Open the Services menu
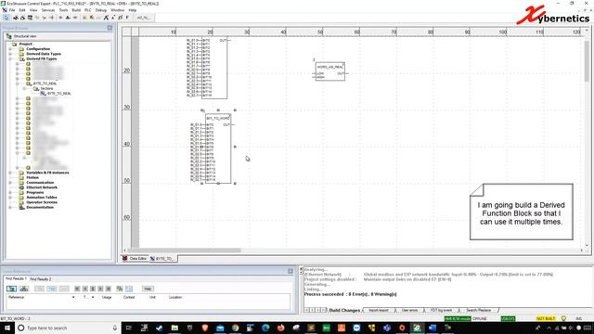 pos(48,10)
